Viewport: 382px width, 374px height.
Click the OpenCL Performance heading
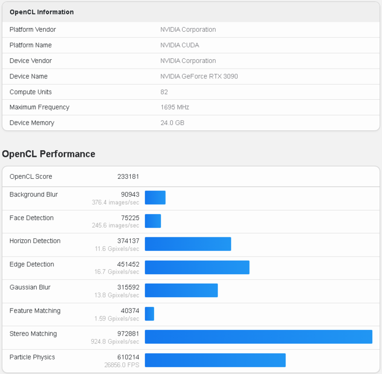tap(49, 154)
